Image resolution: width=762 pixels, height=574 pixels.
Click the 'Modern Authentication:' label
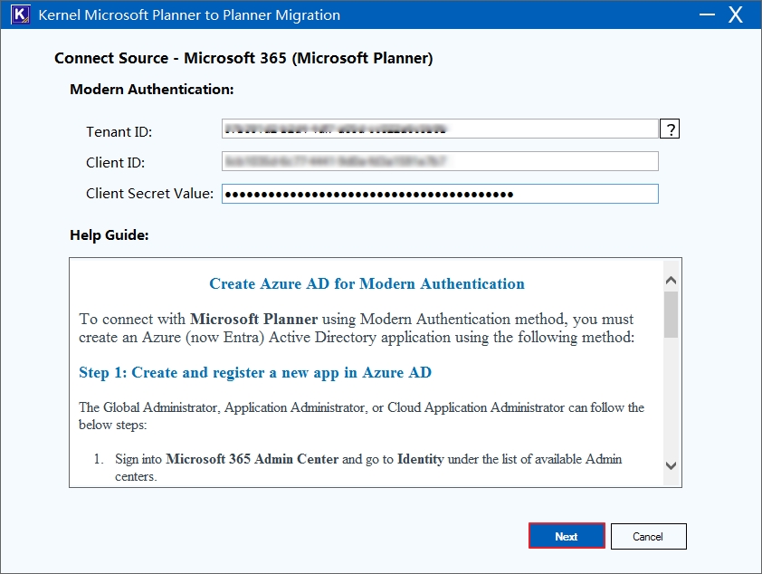(x=152, y=90)
